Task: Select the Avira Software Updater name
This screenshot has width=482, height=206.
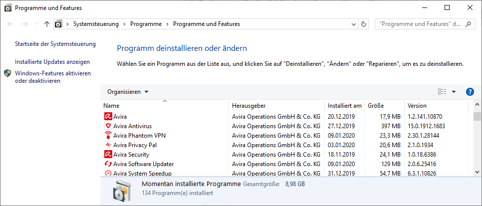Action: point(143,164)
